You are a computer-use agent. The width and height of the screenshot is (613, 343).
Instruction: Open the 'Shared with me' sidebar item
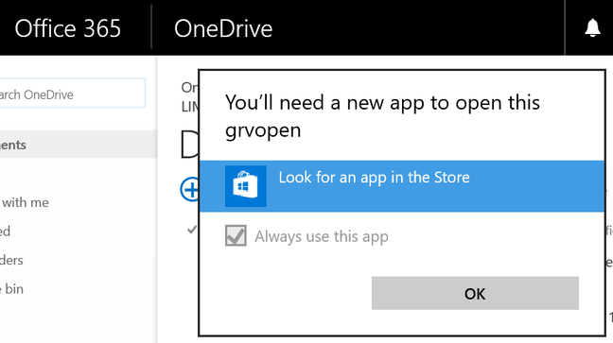click(x=25, y=202)
